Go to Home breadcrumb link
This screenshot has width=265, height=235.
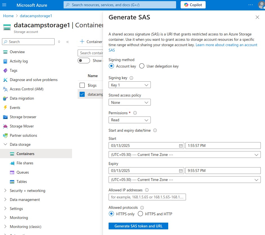coord(8,16)
